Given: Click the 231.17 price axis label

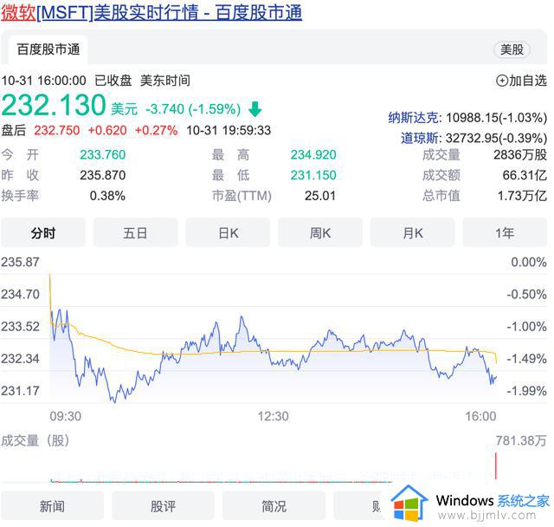Looking at the screenshot, I should (x=20, y=391).
